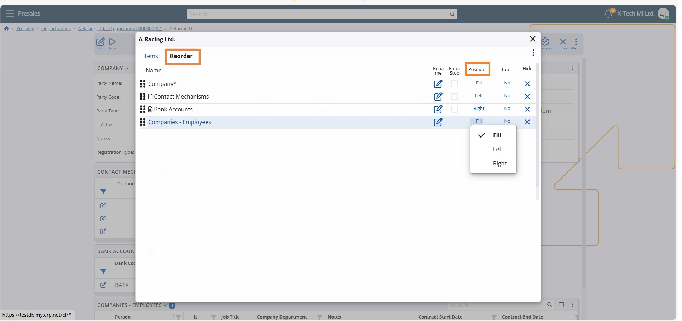Click the search magnifier icon in top bar

452,14
